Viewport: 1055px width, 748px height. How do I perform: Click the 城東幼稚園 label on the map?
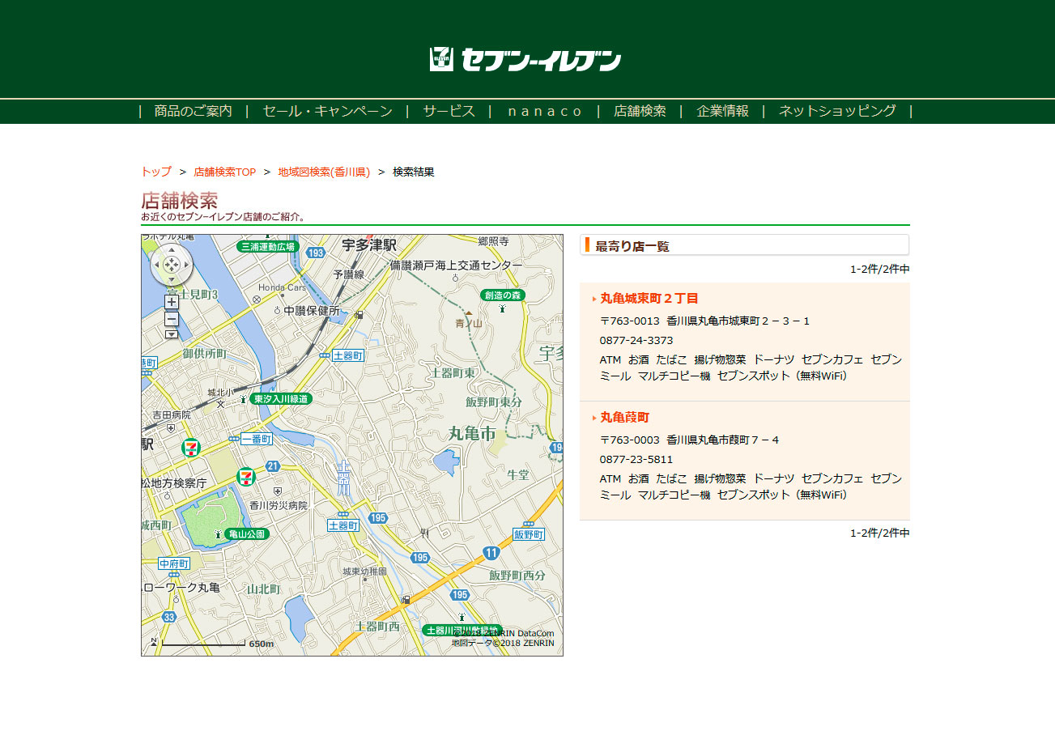pyautogui.click(x=364, y=572)
